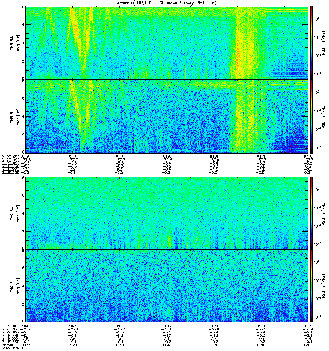The width and height of the screenshot is (329, 351).
Task: Click the THC Y_LEF_SSE value 7.8
Action: coord(25,339)
